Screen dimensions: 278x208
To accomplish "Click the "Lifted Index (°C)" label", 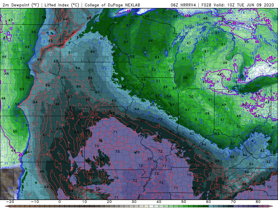I will (62, 5).
